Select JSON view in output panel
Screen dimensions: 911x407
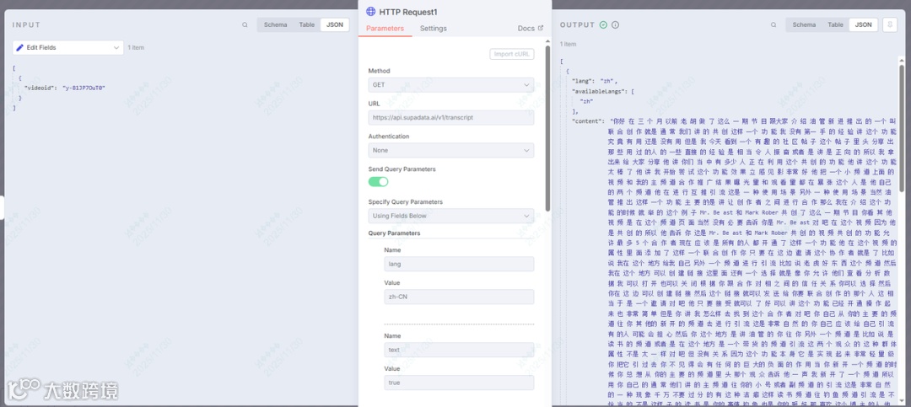pyautogui.click(x=864, y=25)
